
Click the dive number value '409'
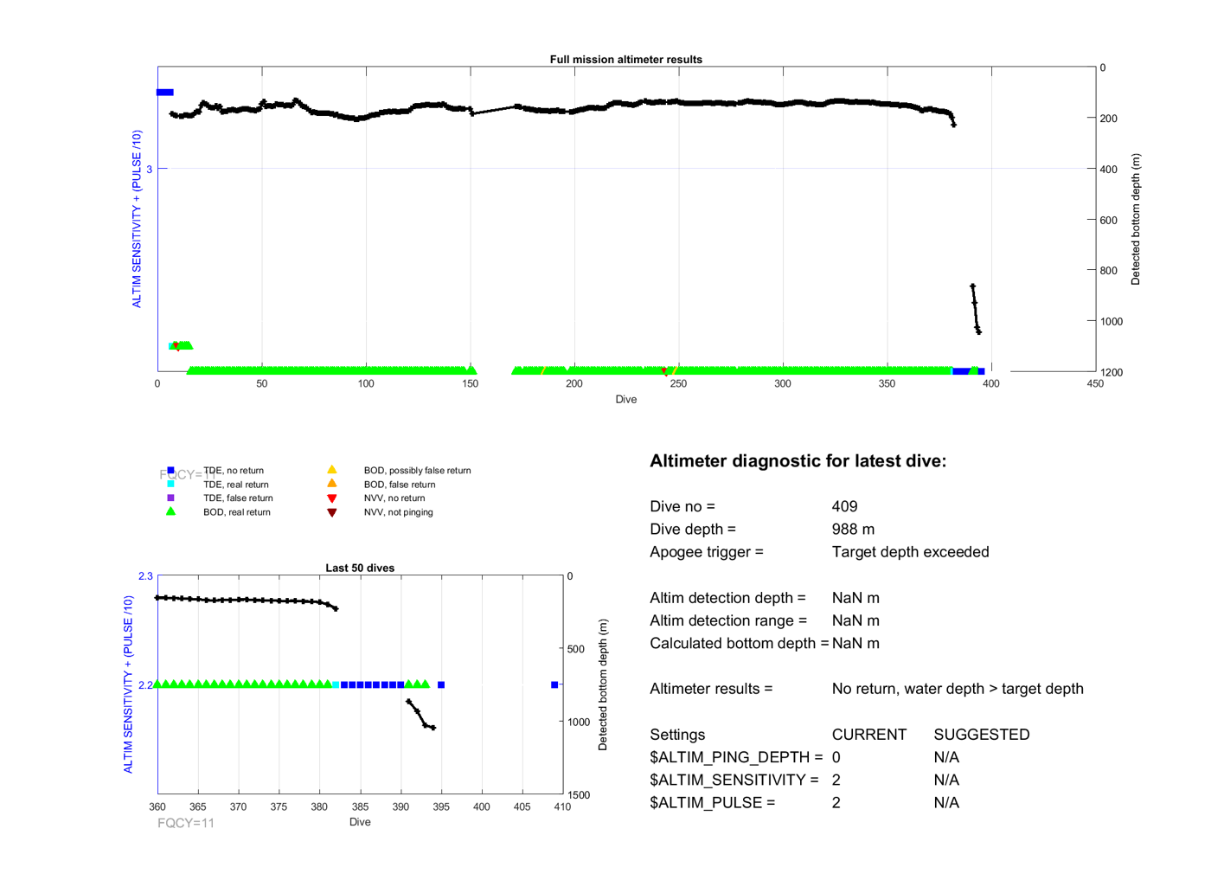point(845,507)
